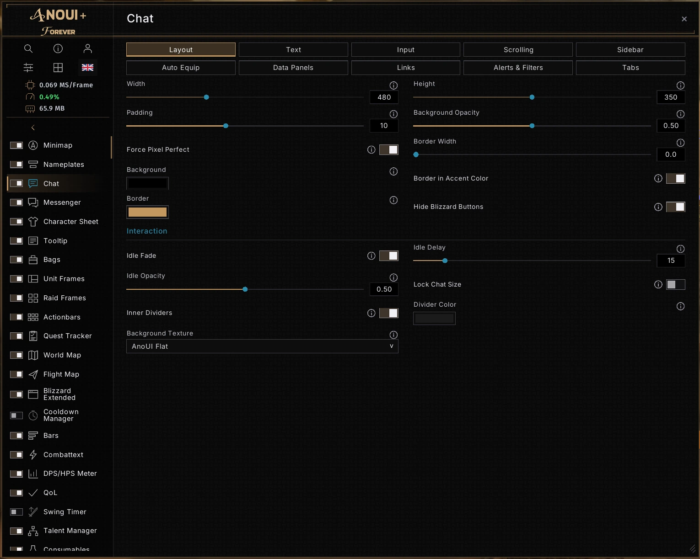Open the Alerts & Filters tab
Viewport: 700px width, 559px height.
point(518,68)
